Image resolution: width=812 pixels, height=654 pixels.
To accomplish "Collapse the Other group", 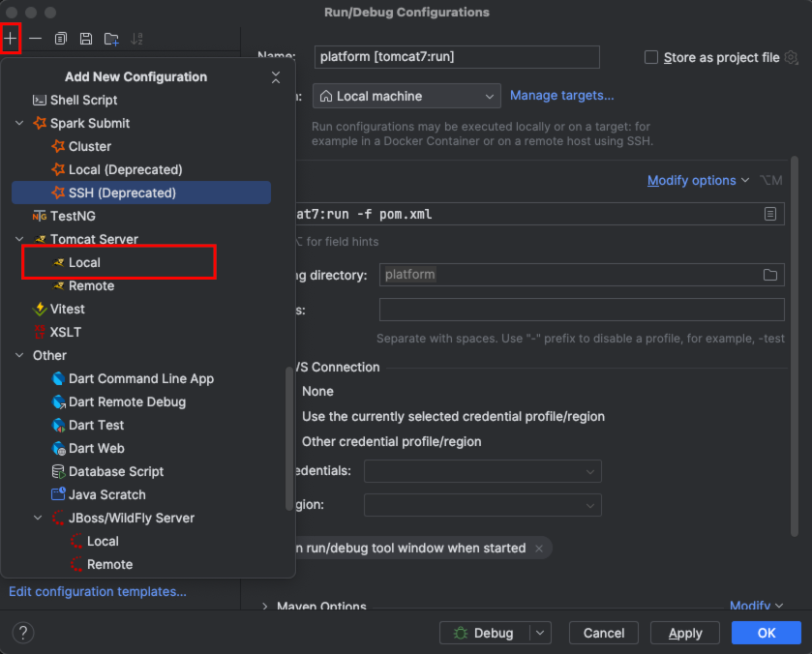I will (19, 355).
